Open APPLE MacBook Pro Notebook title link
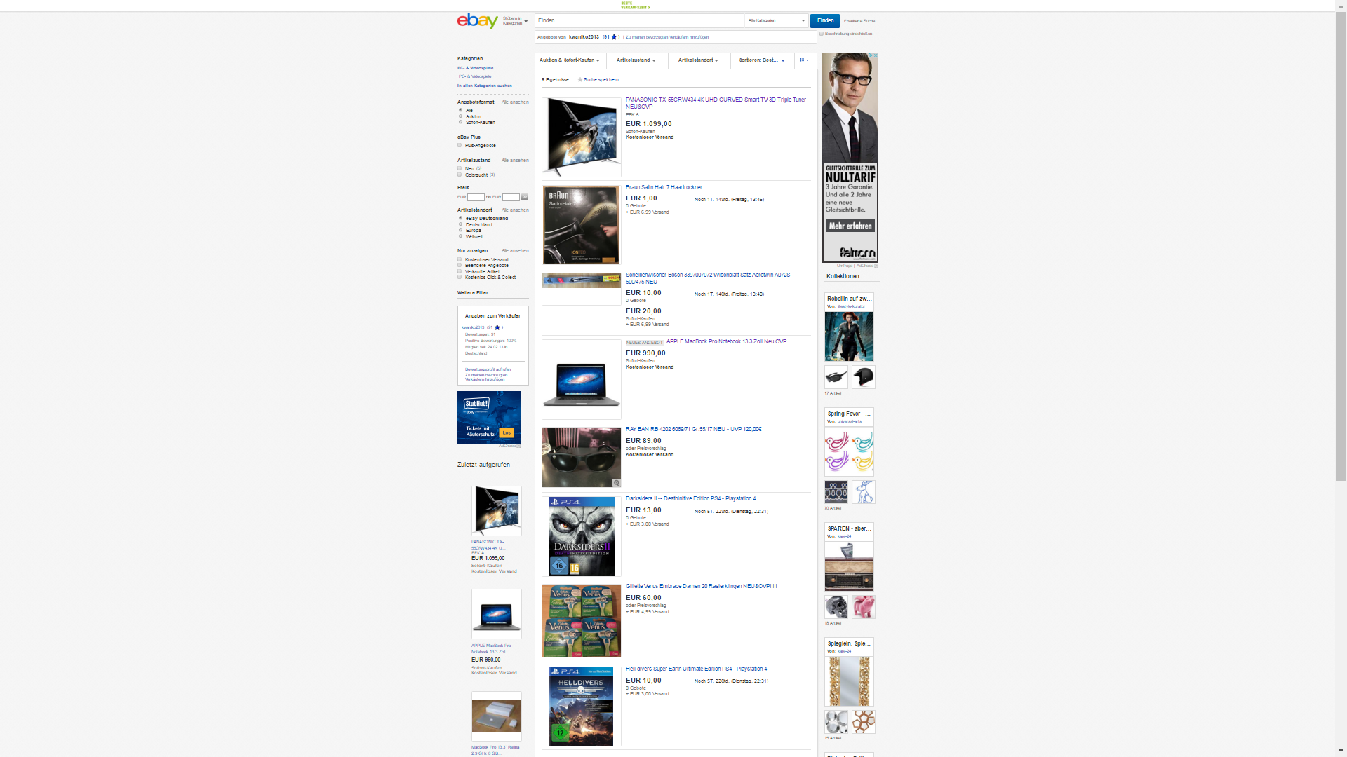Image resolution: width=1347 pixels, height=757 pixels. click(726, 341)
